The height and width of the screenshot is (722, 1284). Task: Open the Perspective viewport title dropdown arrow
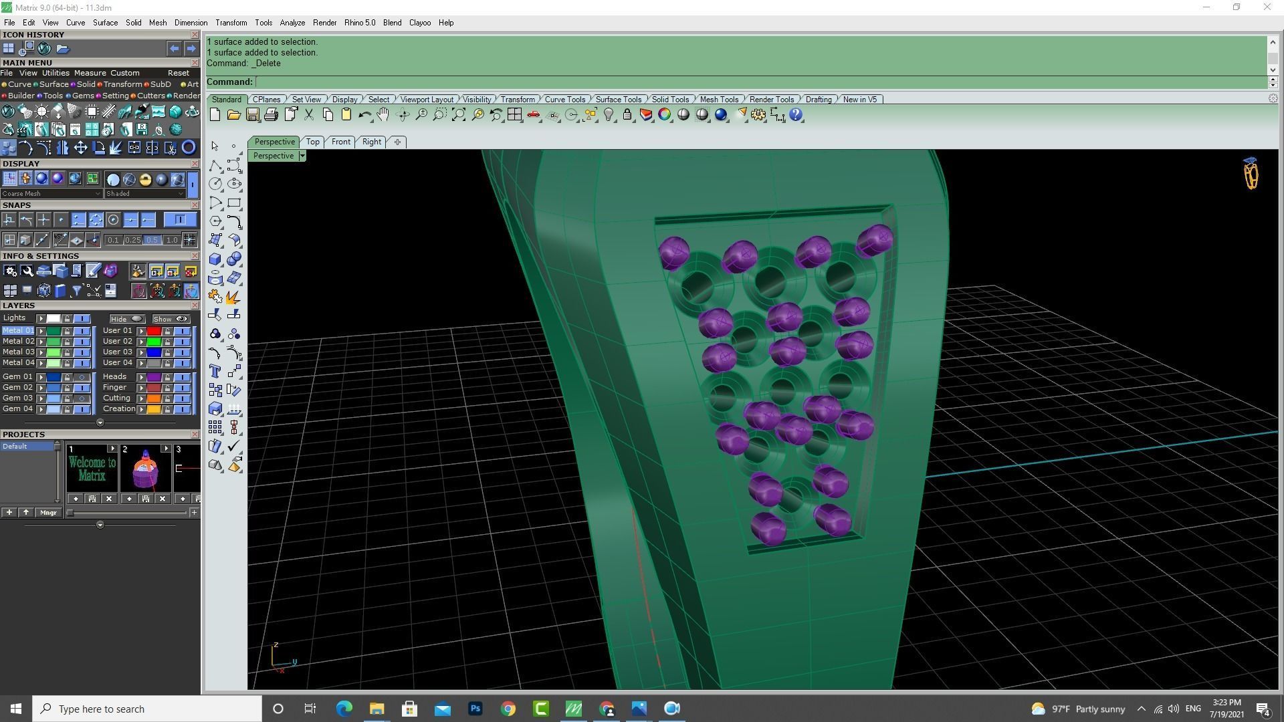[x=302, y=156]
